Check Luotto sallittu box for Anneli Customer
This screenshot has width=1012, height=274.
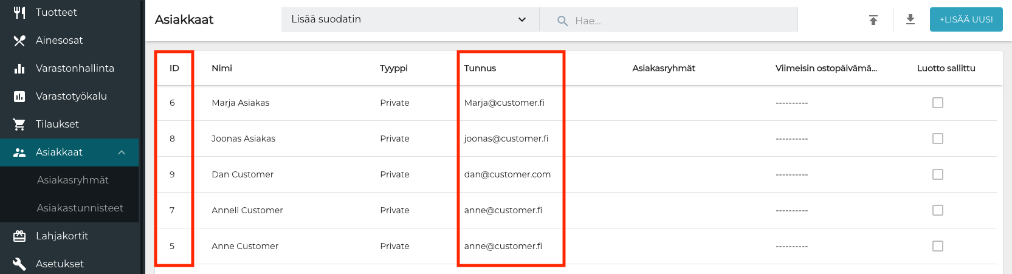[938, 210]
